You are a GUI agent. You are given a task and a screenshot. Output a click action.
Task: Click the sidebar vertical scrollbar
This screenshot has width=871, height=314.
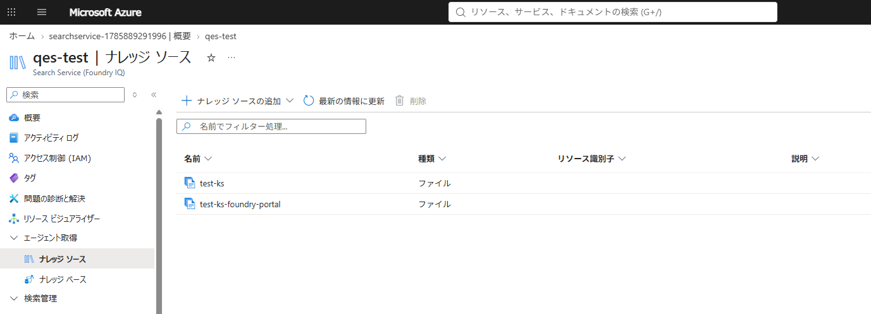click(x=159, y=215)
